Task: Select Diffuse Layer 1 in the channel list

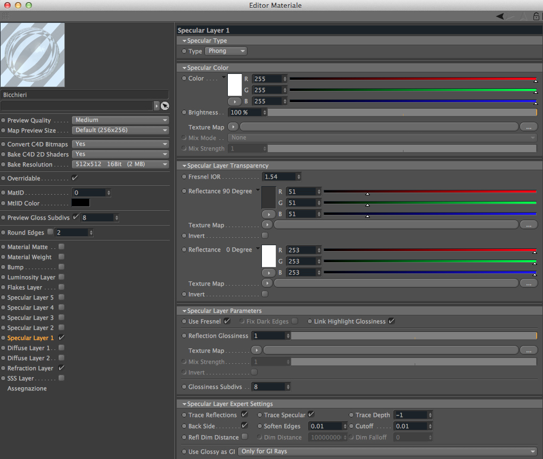Action: 29,348
